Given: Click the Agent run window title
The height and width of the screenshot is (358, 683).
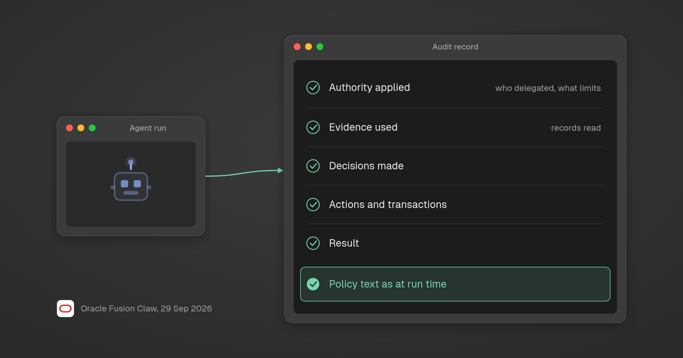Looking at the screenshot, I should (x=148, y=128).
